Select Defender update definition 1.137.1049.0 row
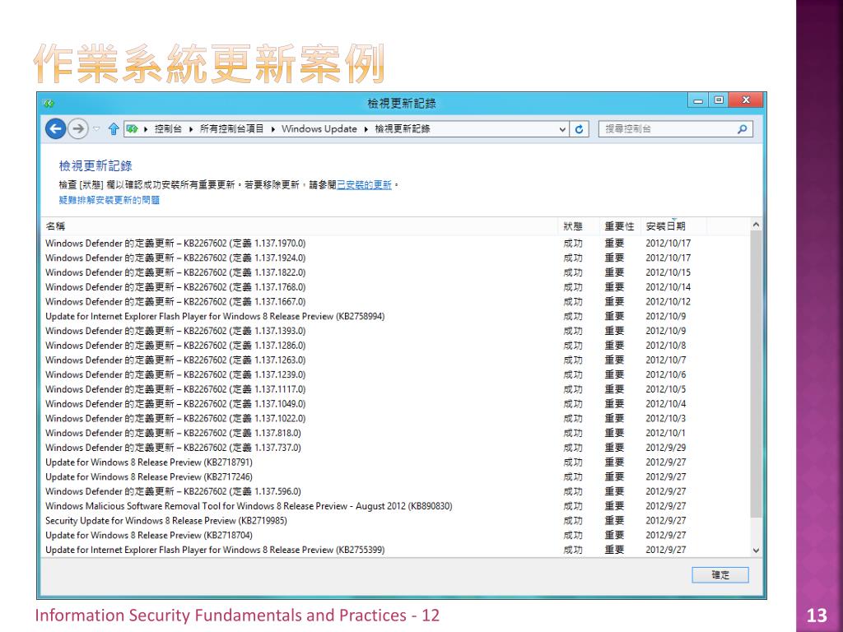 (396, 403)
